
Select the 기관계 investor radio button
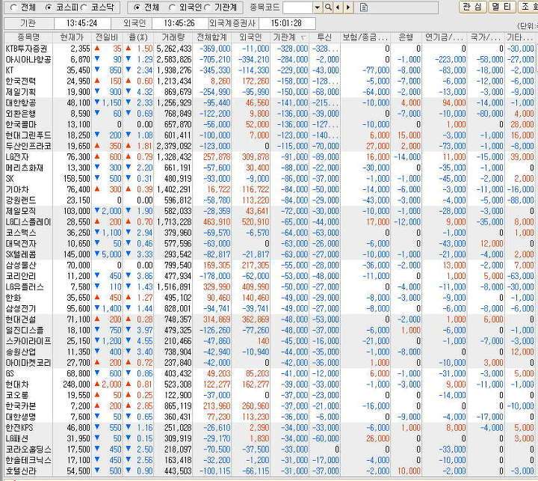[x=207, y=7]
